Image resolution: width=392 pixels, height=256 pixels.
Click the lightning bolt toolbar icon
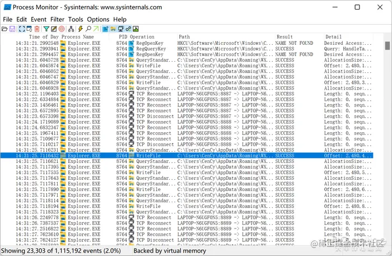click(x=81, y=29)
